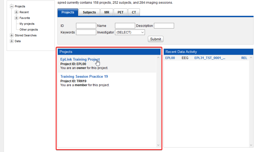The width and height of the screenshot is (257, 152).
Task: Open Training Session Practice 19 project
Action: click(x=84, y=76)
